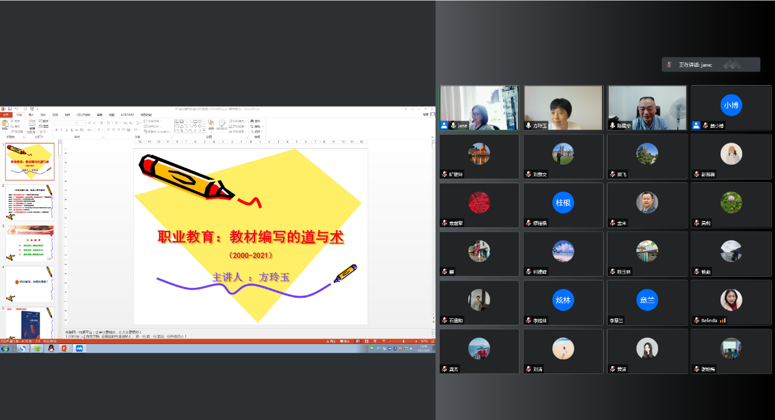Click jane's microphone icon in video tile
Viewport: 775px width, 420px height.
453,125
